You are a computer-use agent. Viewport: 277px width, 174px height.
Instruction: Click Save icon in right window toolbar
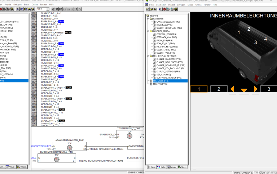[155, 9]
